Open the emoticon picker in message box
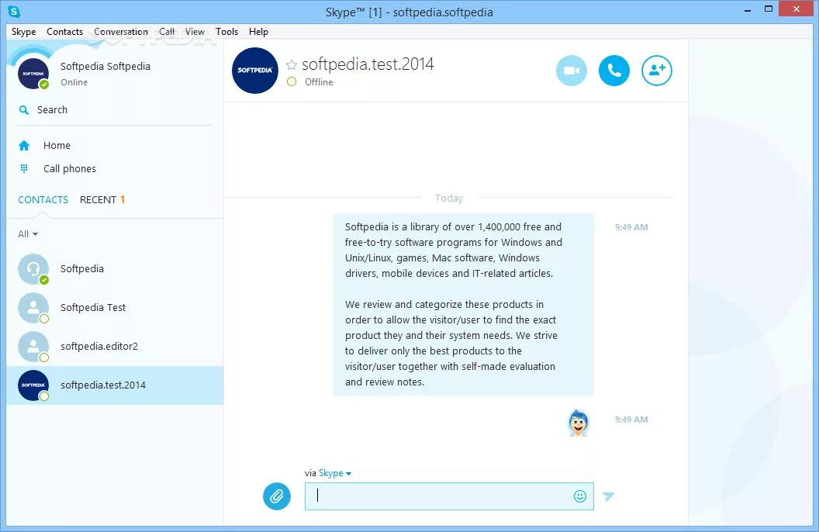 (580, 496)
